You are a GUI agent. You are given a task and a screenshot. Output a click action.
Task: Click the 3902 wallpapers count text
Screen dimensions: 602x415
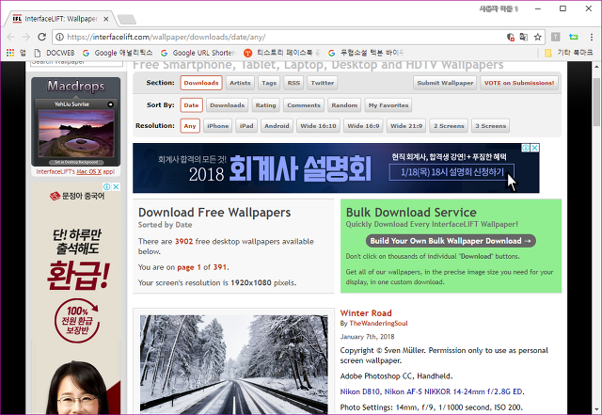[x=184, y=242]
